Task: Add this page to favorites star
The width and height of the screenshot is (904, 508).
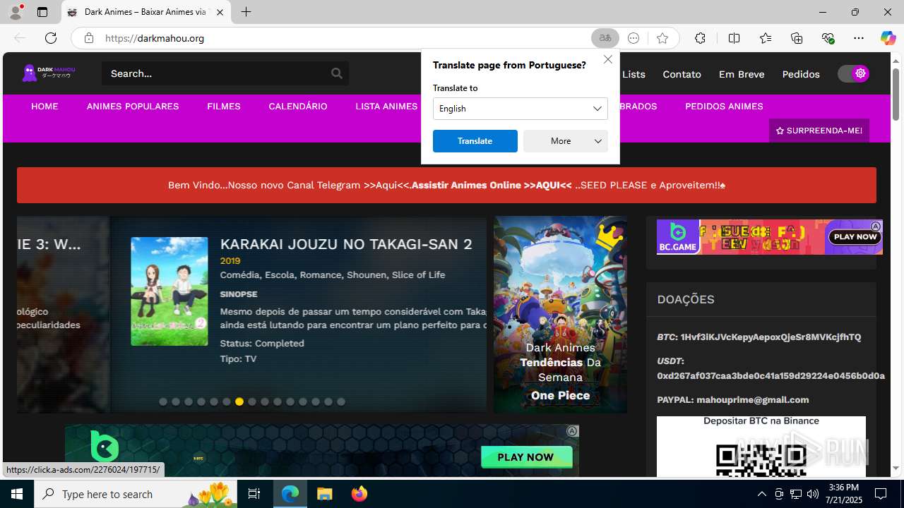Action: tap(662, 38)
